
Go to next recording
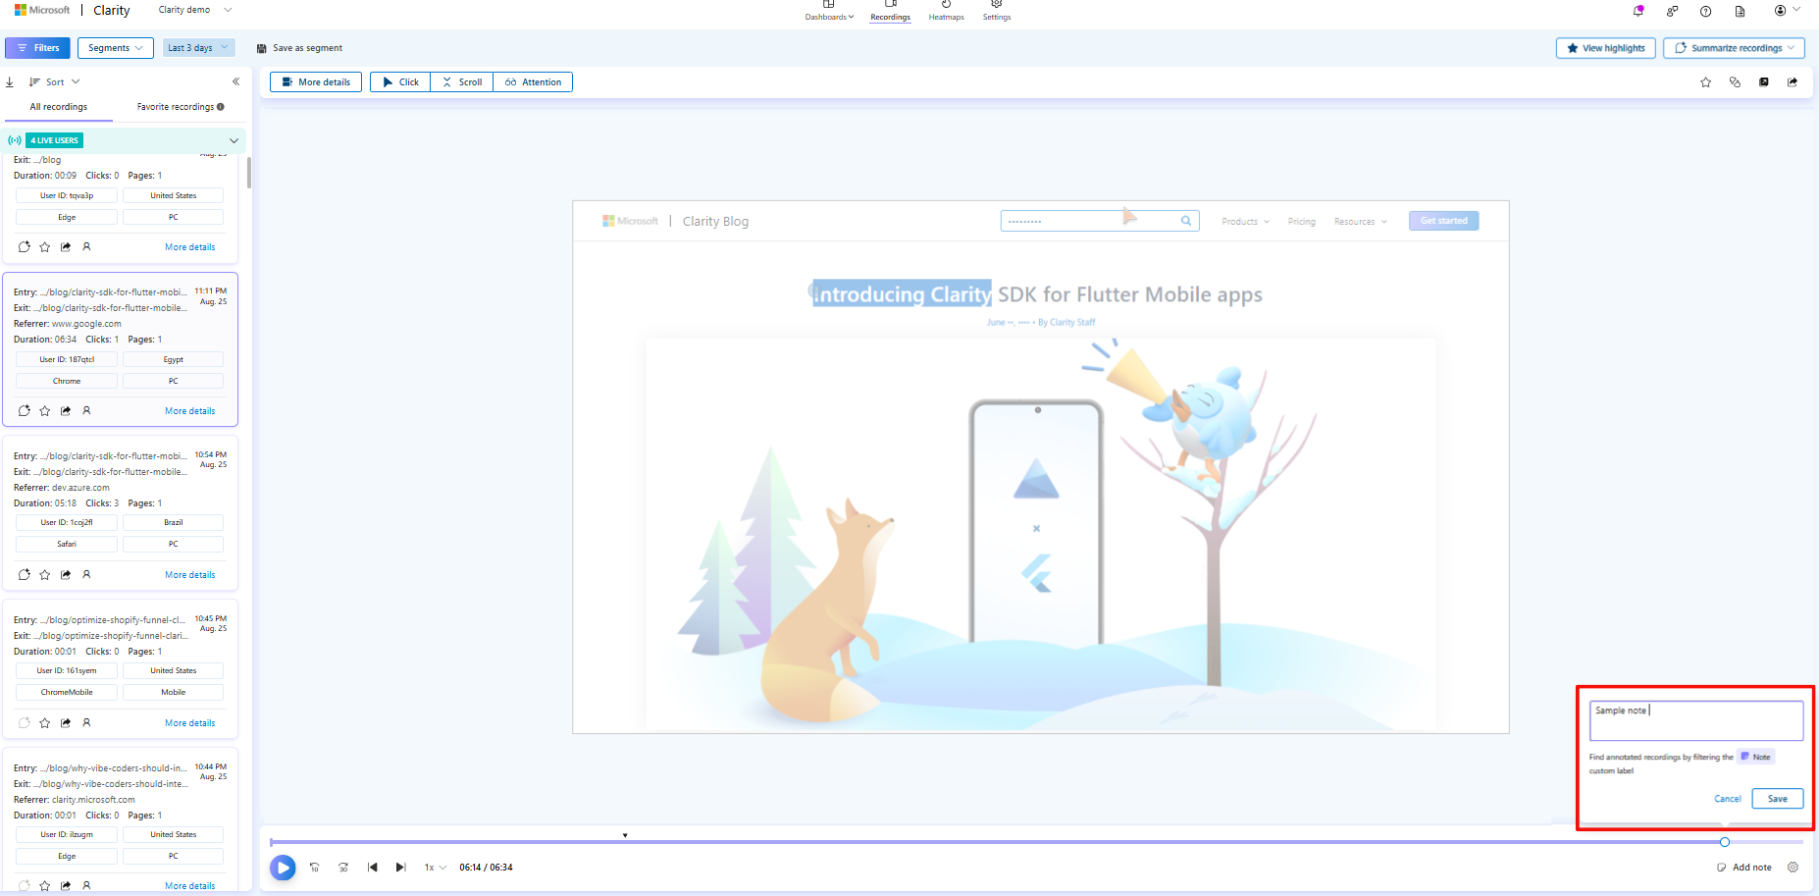tap(400, 868)
